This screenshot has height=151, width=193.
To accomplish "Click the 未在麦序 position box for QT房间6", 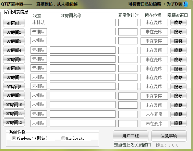I will 154,68.
